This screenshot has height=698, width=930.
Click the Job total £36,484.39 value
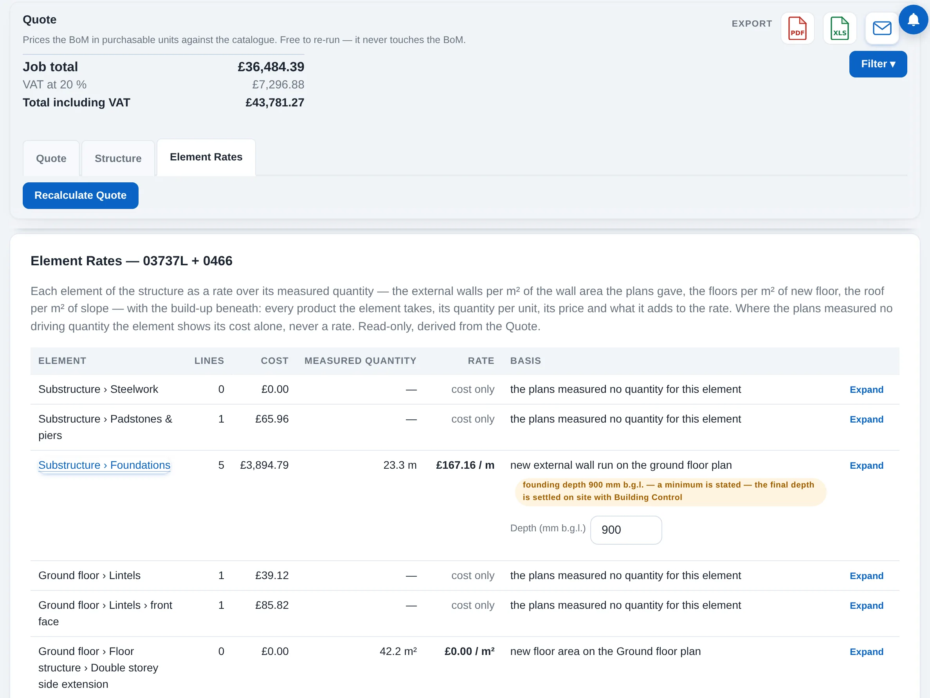tap(271, 67)
